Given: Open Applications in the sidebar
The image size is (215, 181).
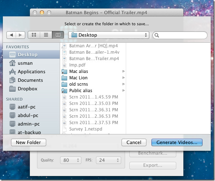Looking at the screenshot, I should point(31,71).
